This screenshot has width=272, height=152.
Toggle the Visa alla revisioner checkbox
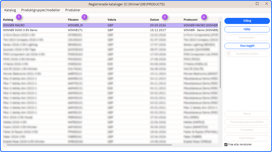pos(226,145)
